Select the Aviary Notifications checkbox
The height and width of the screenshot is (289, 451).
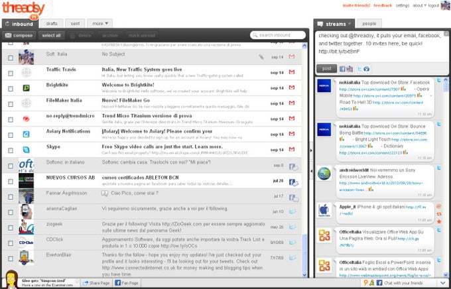tap(11, 135)
